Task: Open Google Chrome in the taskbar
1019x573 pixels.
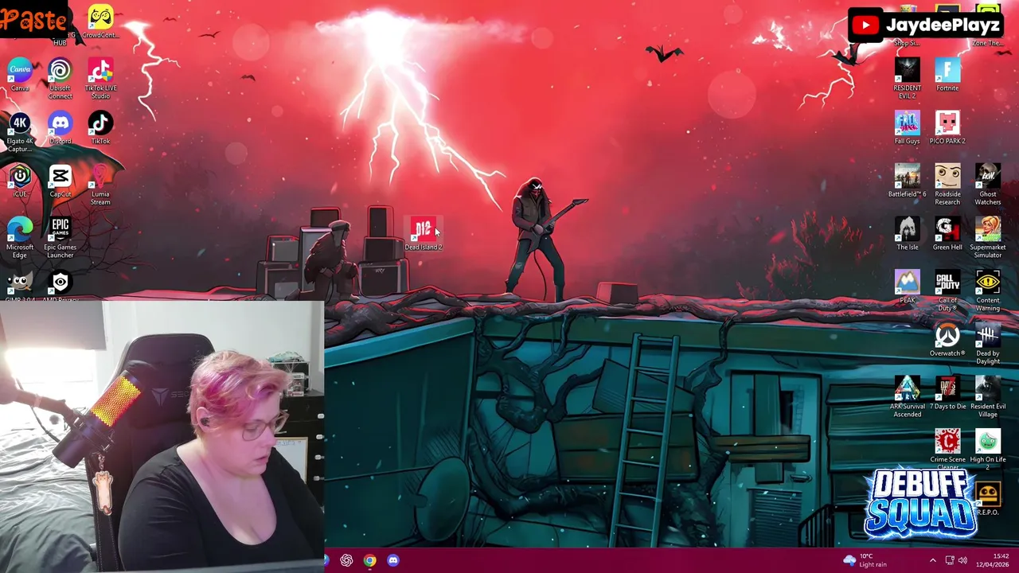Action: coord(369,560)
